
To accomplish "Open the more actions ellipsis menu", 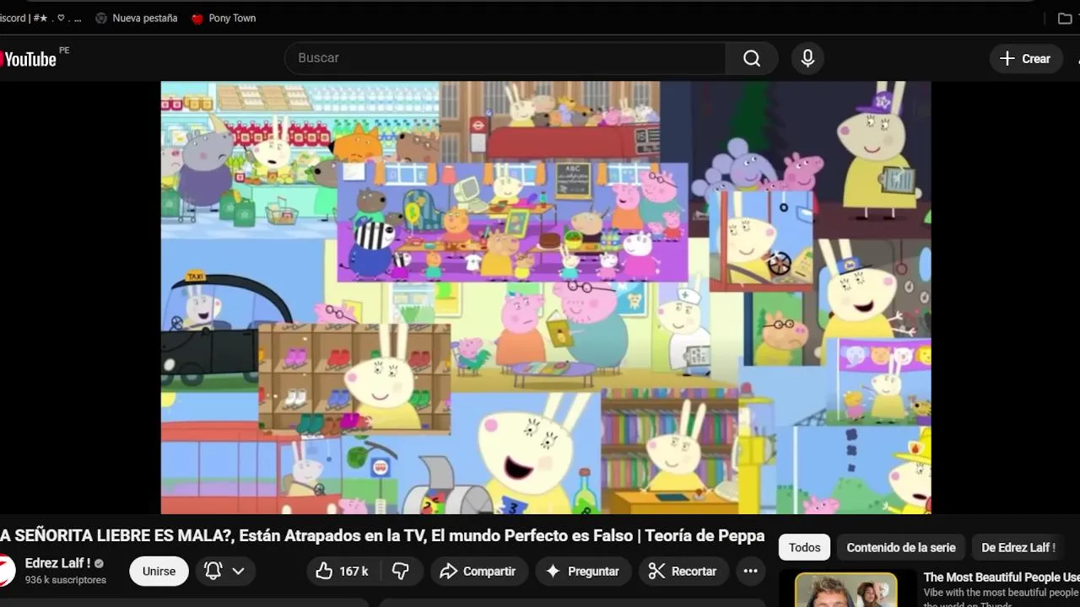I will coord(750,571).
